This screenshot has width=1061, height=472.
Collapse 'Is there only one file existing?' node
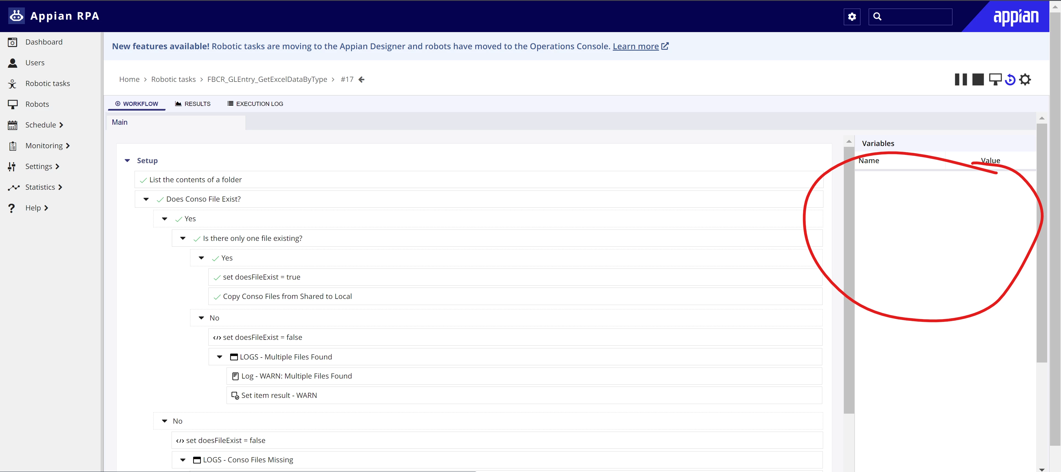click(183, 238)
